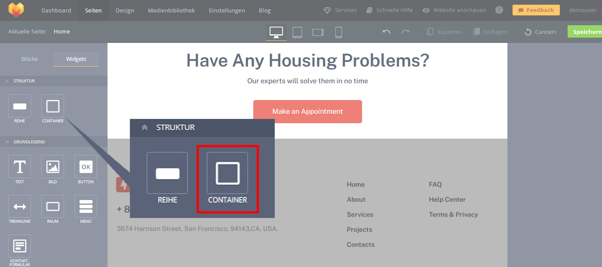The width and height of the screenshot is (602, 267).
Task: Switch to tablet portrait preview
Action: (297, 32)
